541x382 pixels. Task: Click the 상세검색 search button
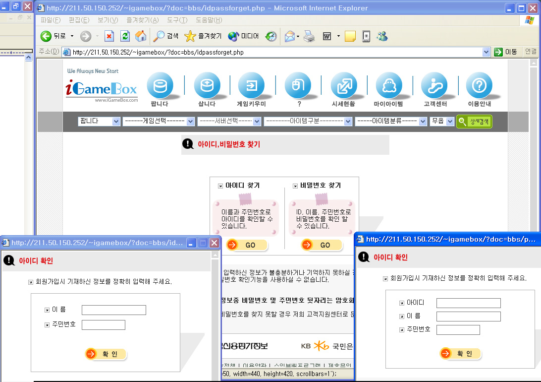(x=474, y=121)
